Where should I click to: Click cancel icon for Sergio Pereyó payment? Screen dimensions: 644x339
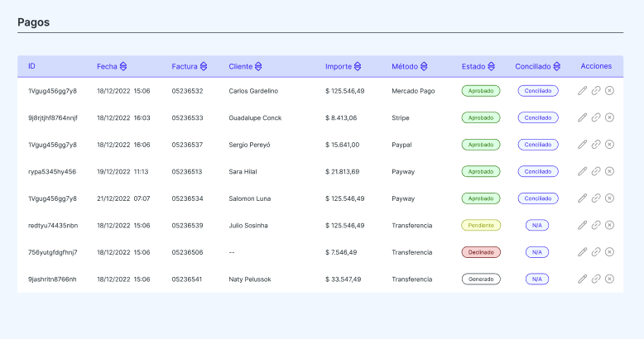610,145
